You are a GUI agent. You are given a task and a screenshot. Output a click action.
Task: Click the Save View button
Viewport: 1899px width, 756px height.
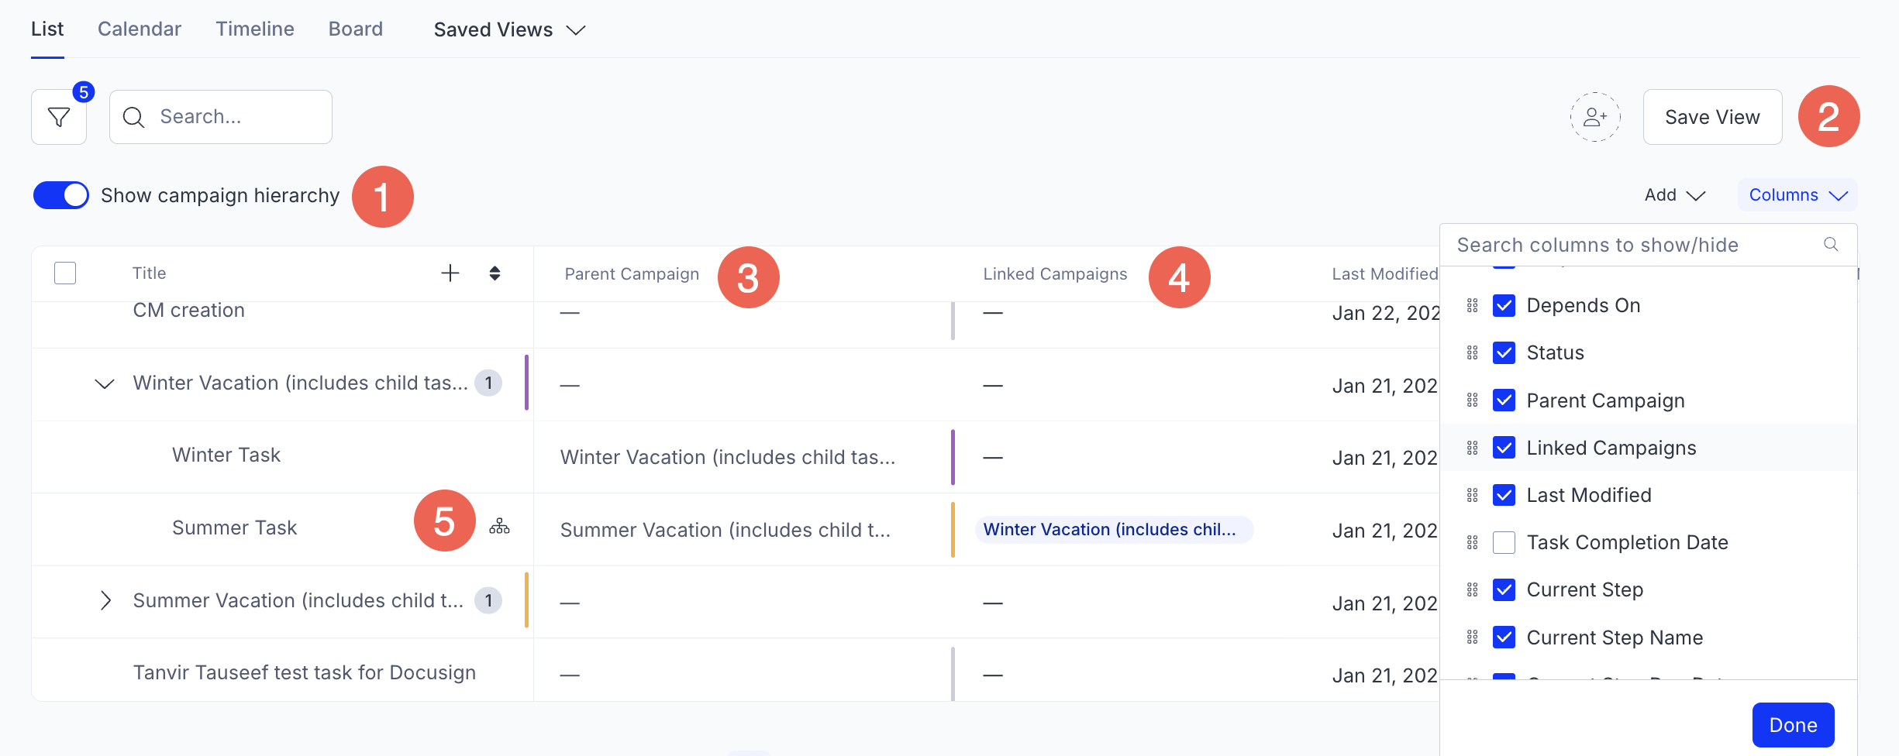click(1712, 117)
